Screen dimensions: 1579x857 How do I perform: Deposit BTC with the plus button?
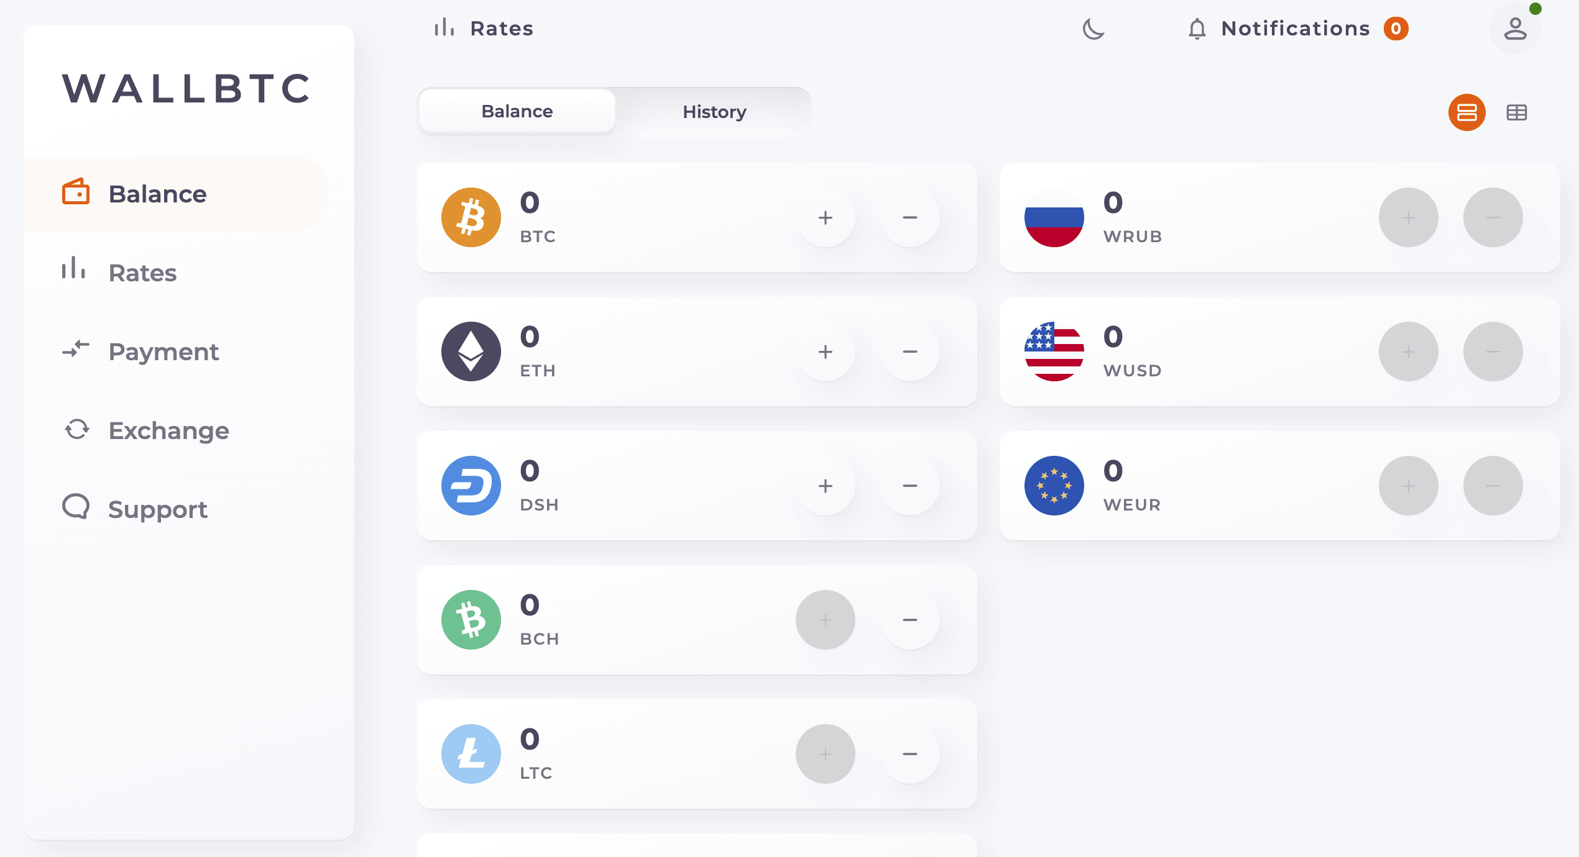tap(825, 217)
